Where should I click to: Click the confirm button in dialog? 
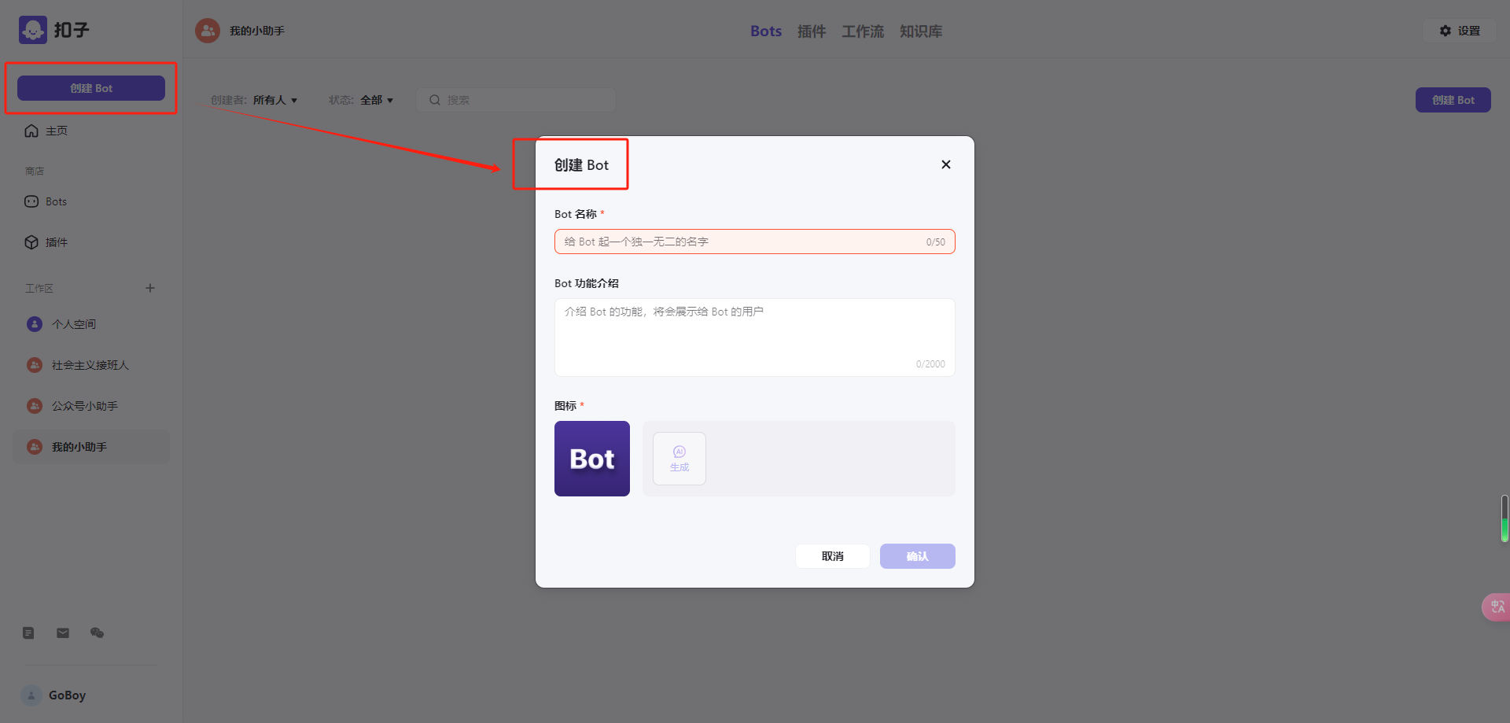pos(918,556)
